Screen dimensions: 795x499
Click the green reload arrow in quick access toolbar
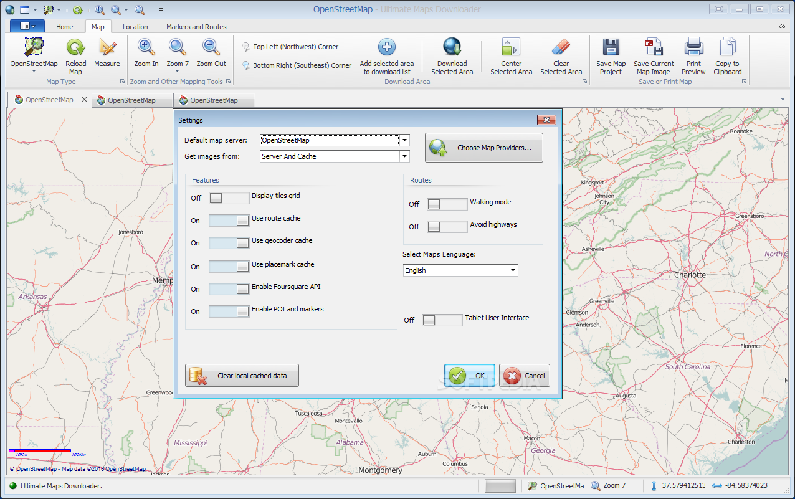77,10
